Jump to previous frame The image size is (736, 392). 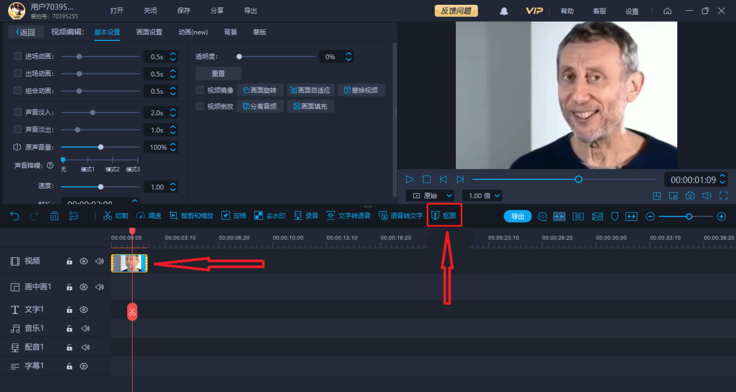pos(443,179)
